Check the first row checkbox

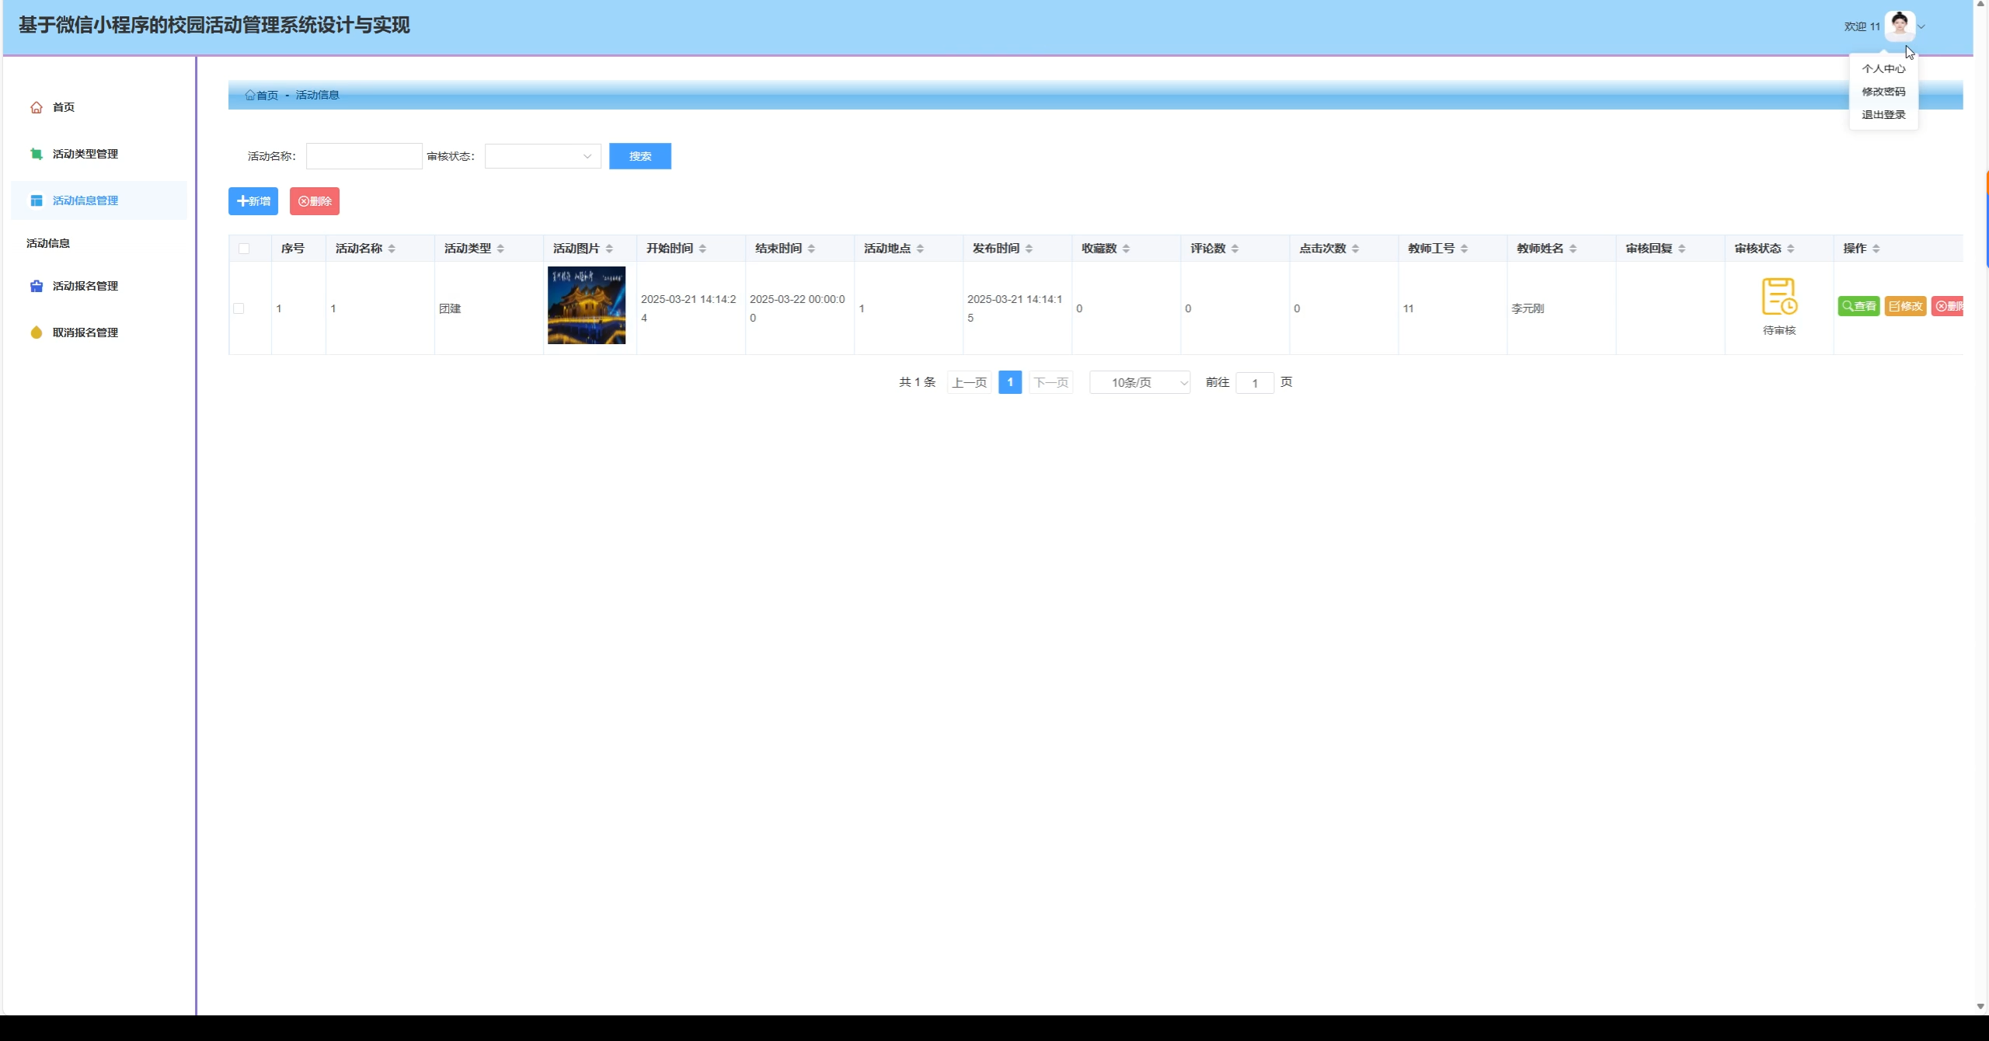[x=239, y=308]
